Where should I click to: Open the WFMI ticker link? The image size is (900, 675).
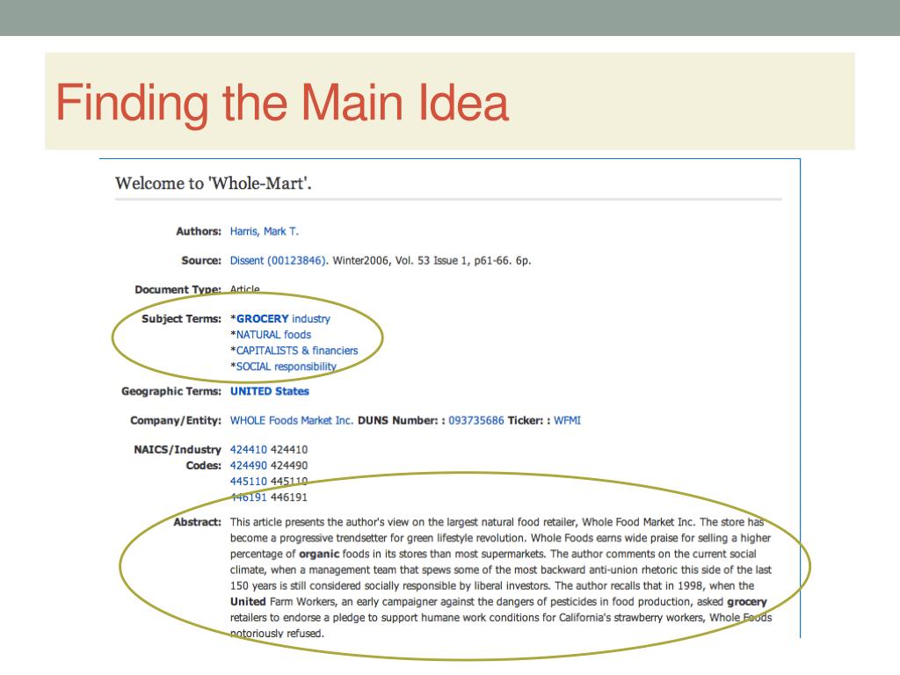567,421
